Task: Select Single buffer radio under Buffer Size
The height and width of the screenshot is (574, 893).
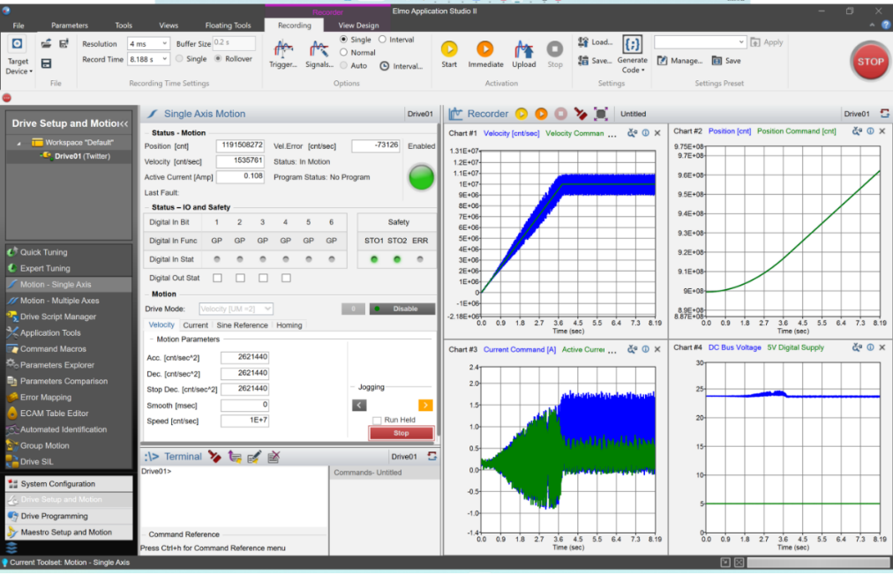Action: point(179,58)
